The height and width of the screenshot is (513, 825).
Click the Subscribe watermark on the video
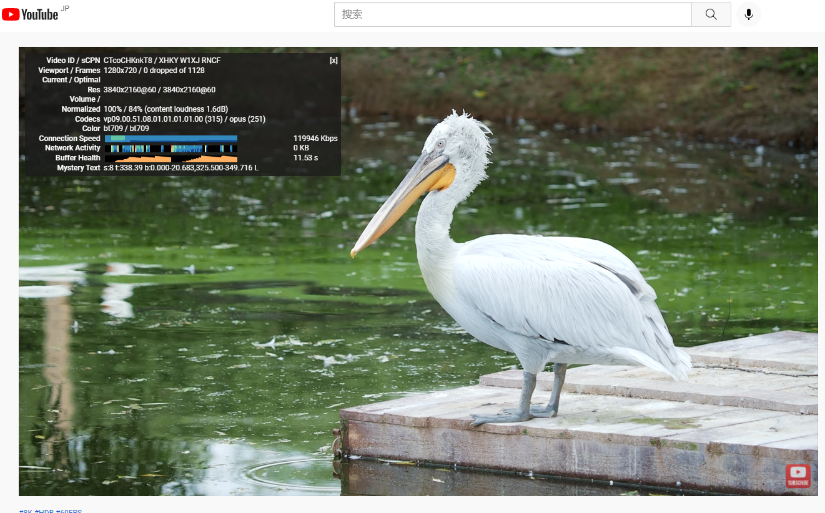(798, 476)
